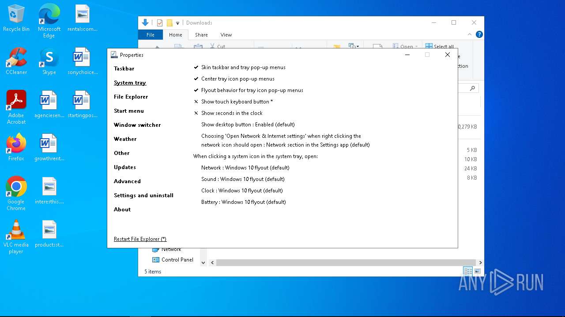Switch to Share ribbon tab
565x317 pixels.
201,35
